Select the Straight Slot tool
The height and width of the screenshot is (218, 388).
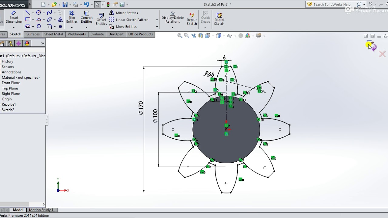point(28,27)
